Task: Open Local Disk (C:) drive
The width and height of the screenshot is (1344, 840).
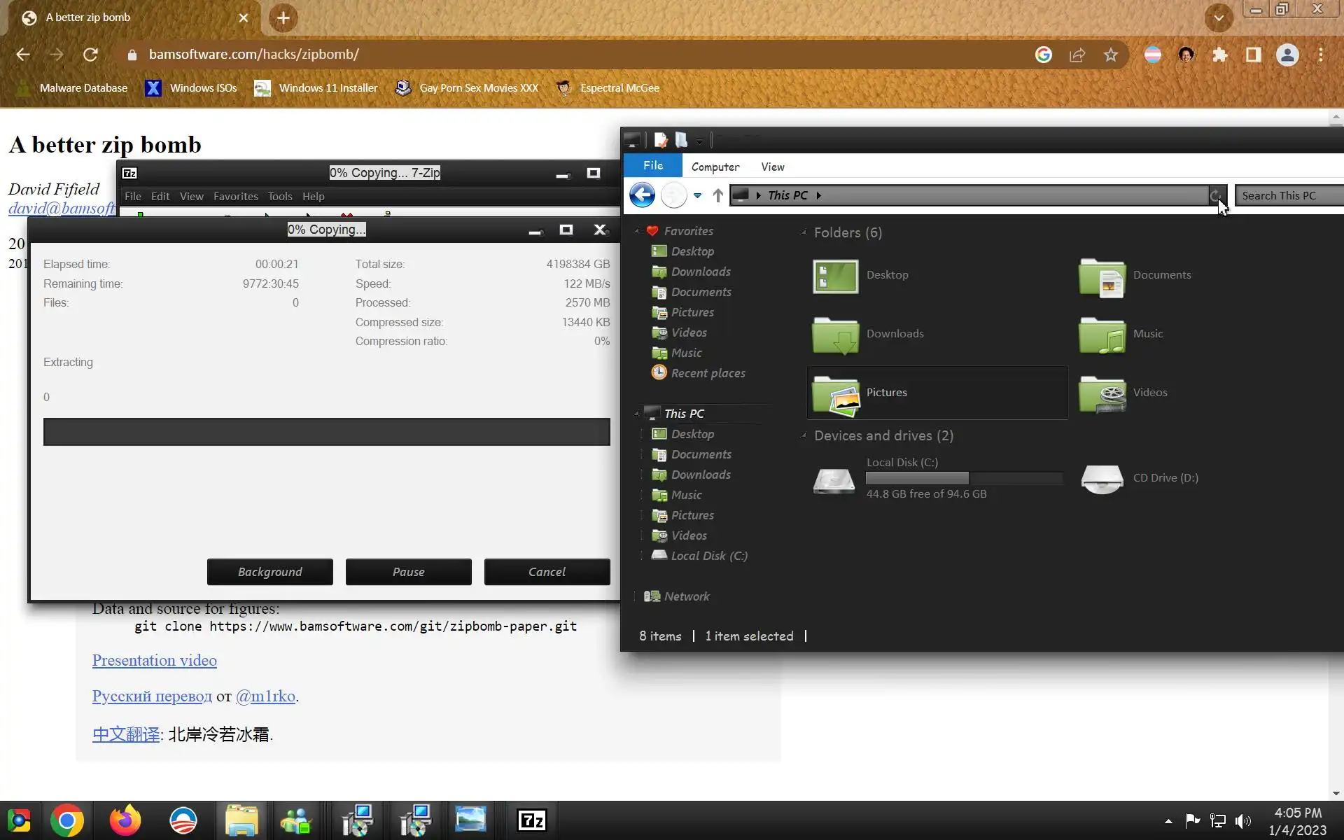Action: click(834, 479)
